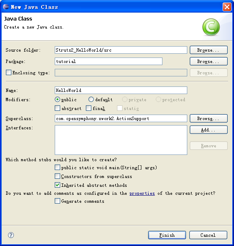Click Browse next to Package field
Screen dimensions: 234x246
click(x=209, y=61)
